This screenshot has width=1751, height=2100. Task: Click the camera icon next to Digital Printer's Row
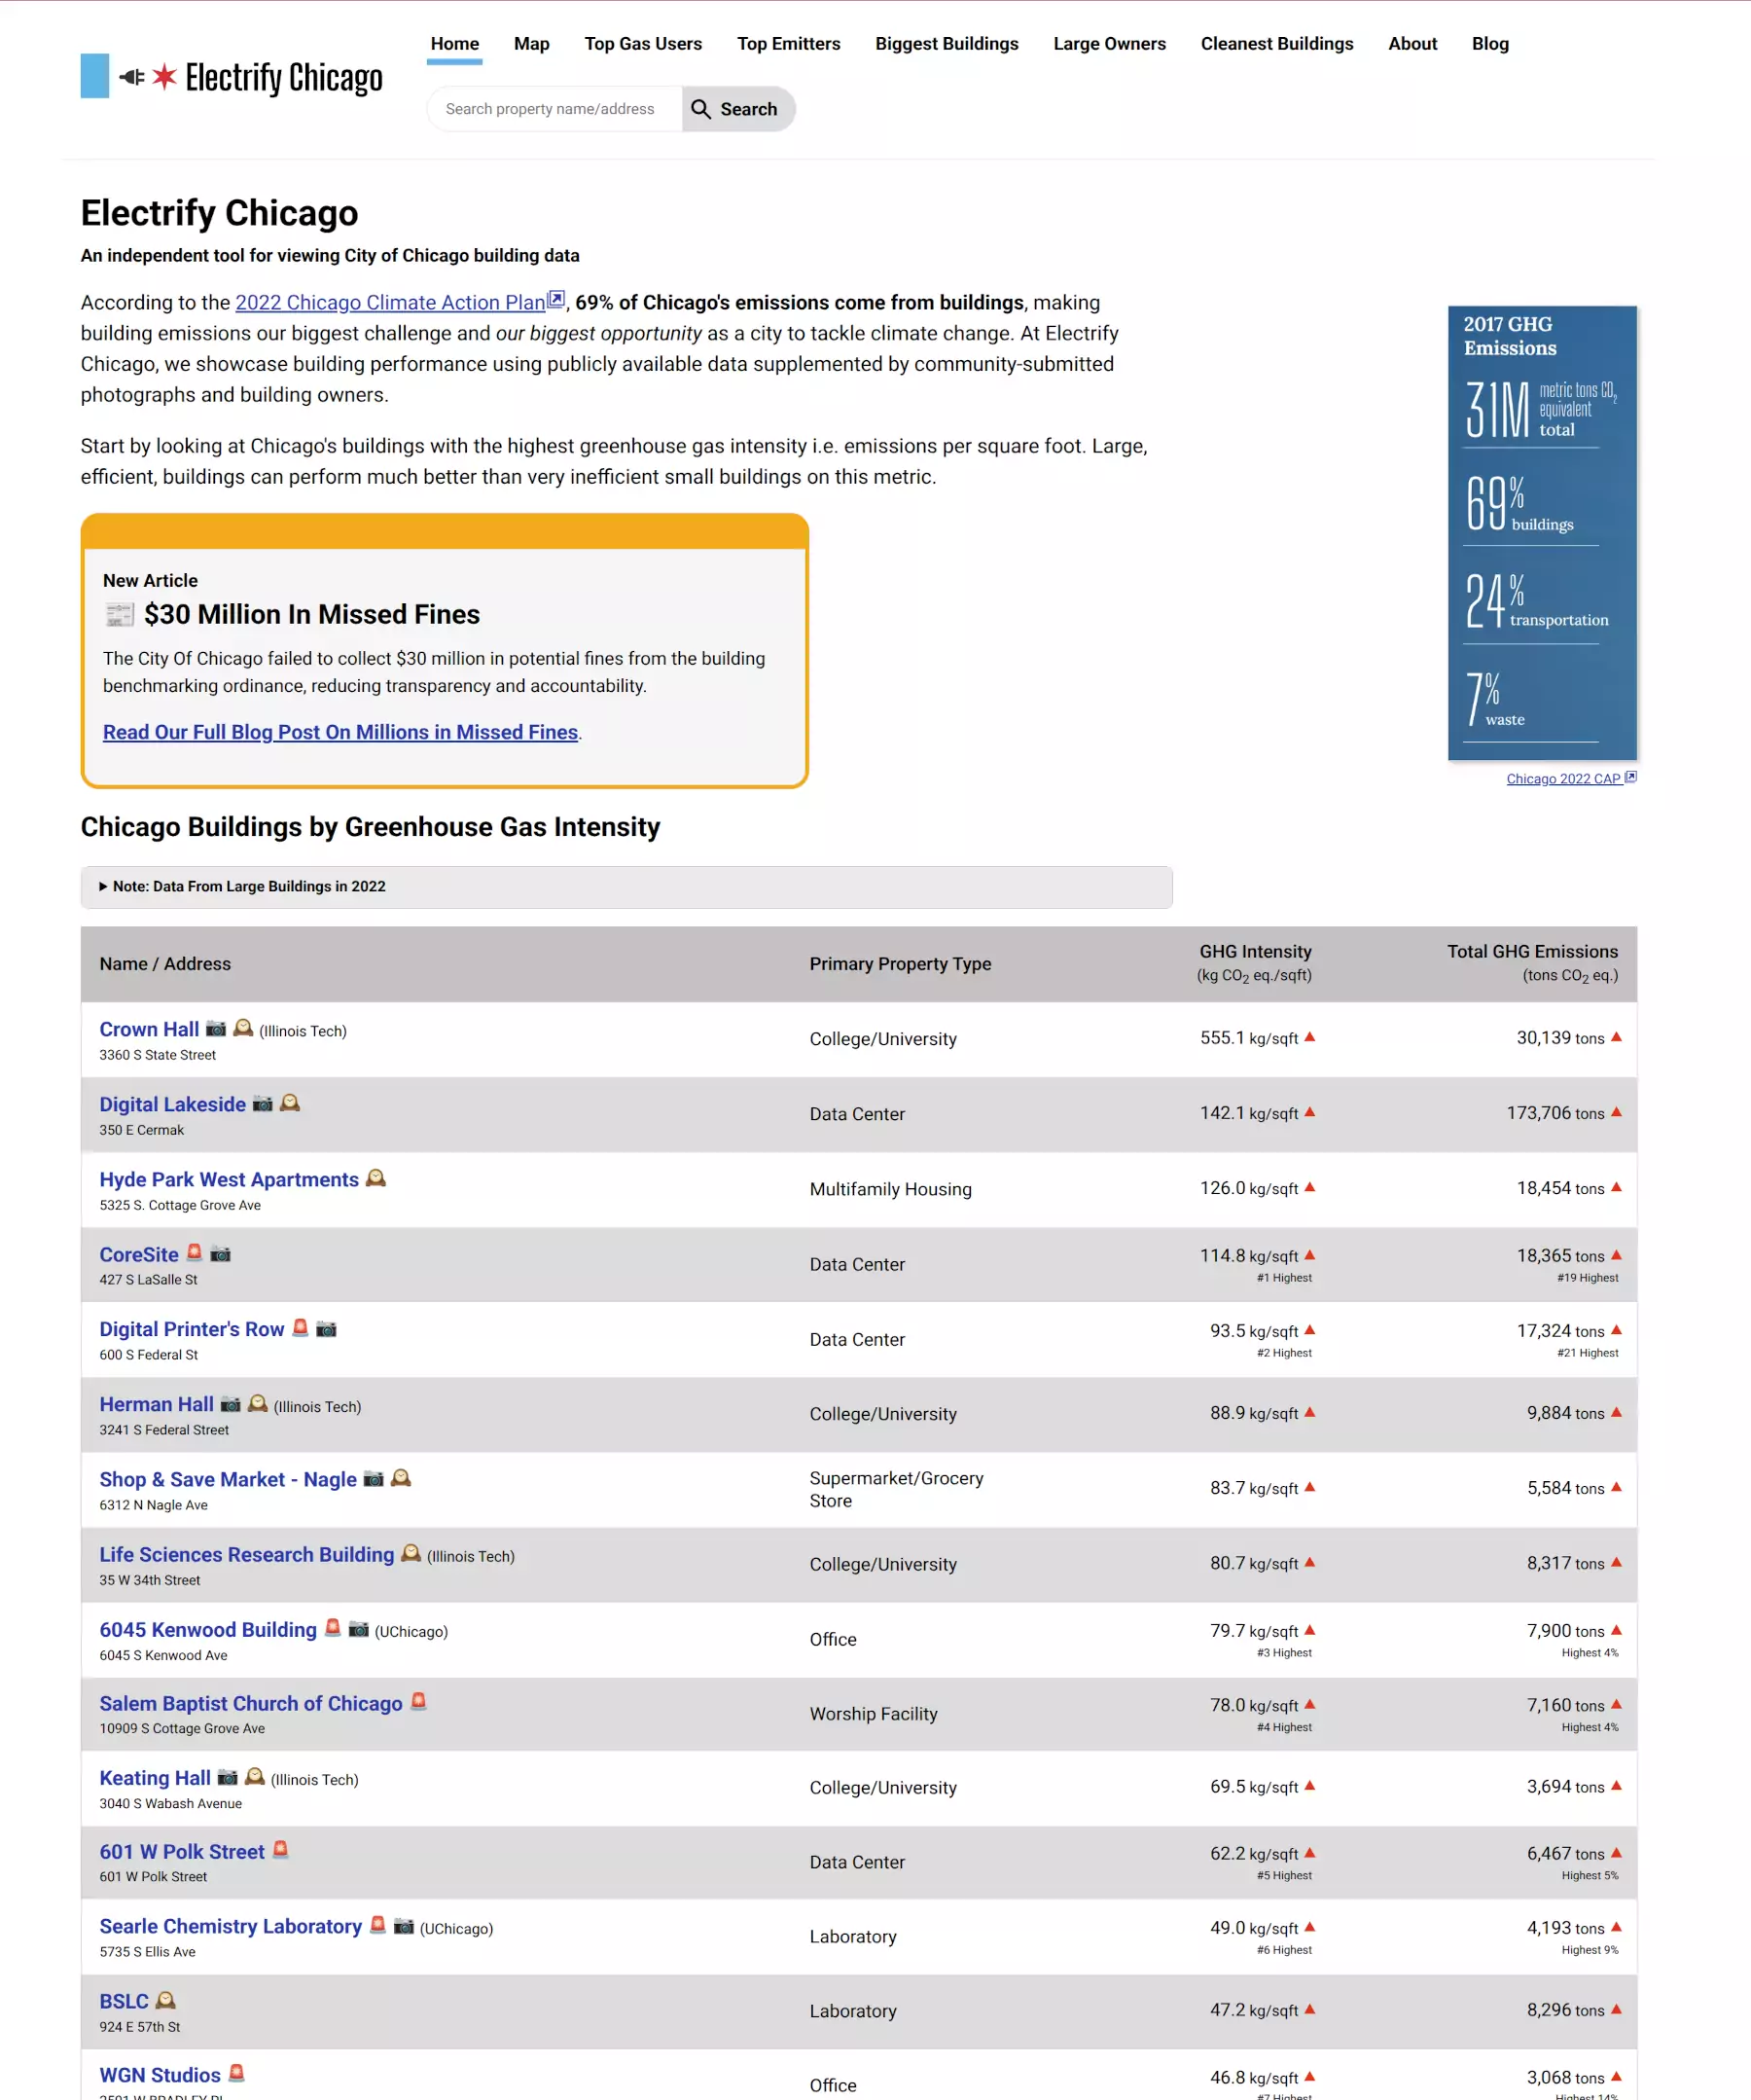tap(327, 1328)
